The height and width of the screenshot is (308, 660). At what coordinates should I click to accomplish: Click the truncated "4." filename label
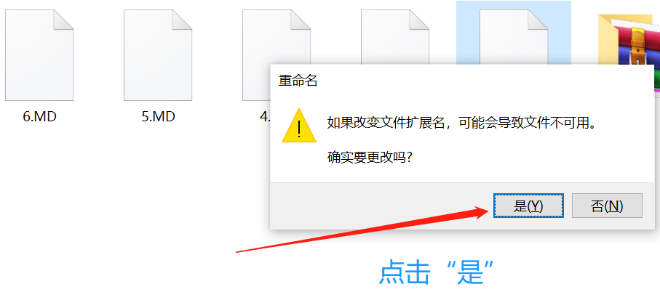coord(265,116)
